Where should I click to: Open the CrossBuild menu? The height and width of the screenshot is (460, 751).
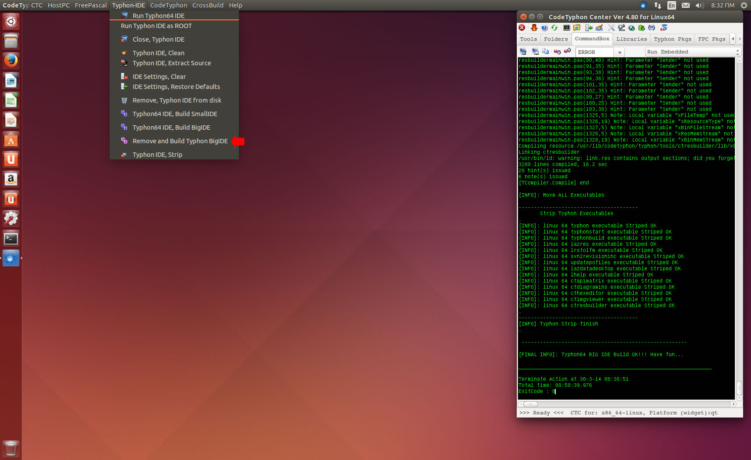208,5
